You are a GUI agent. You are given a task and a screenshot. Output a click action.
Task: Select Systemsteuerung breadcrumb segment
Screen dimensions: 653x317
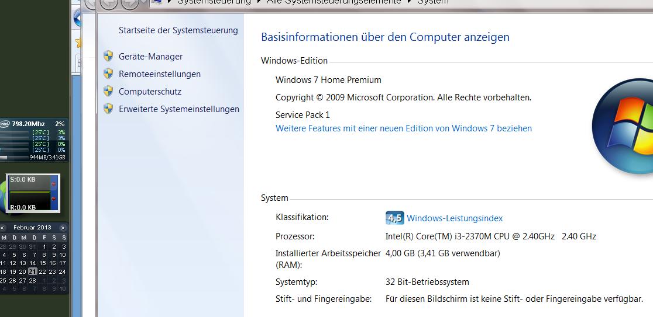[214, 2]
